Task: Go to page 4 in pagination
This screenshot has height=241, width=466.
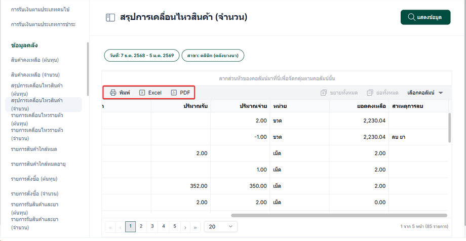Action: pyautogui.click(x=164, y=227)
